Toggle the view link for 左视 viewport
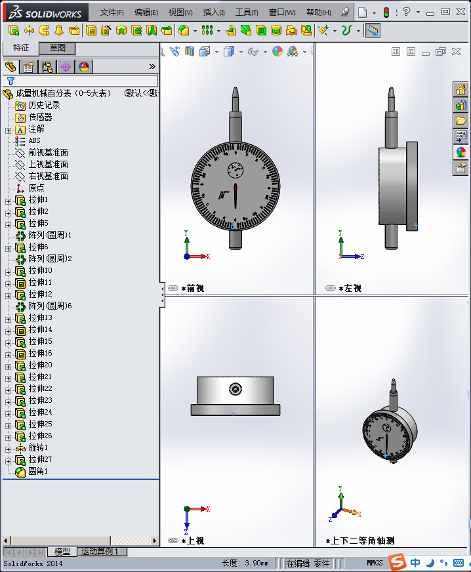Screen dimensions: 471x572 [330, 288]
